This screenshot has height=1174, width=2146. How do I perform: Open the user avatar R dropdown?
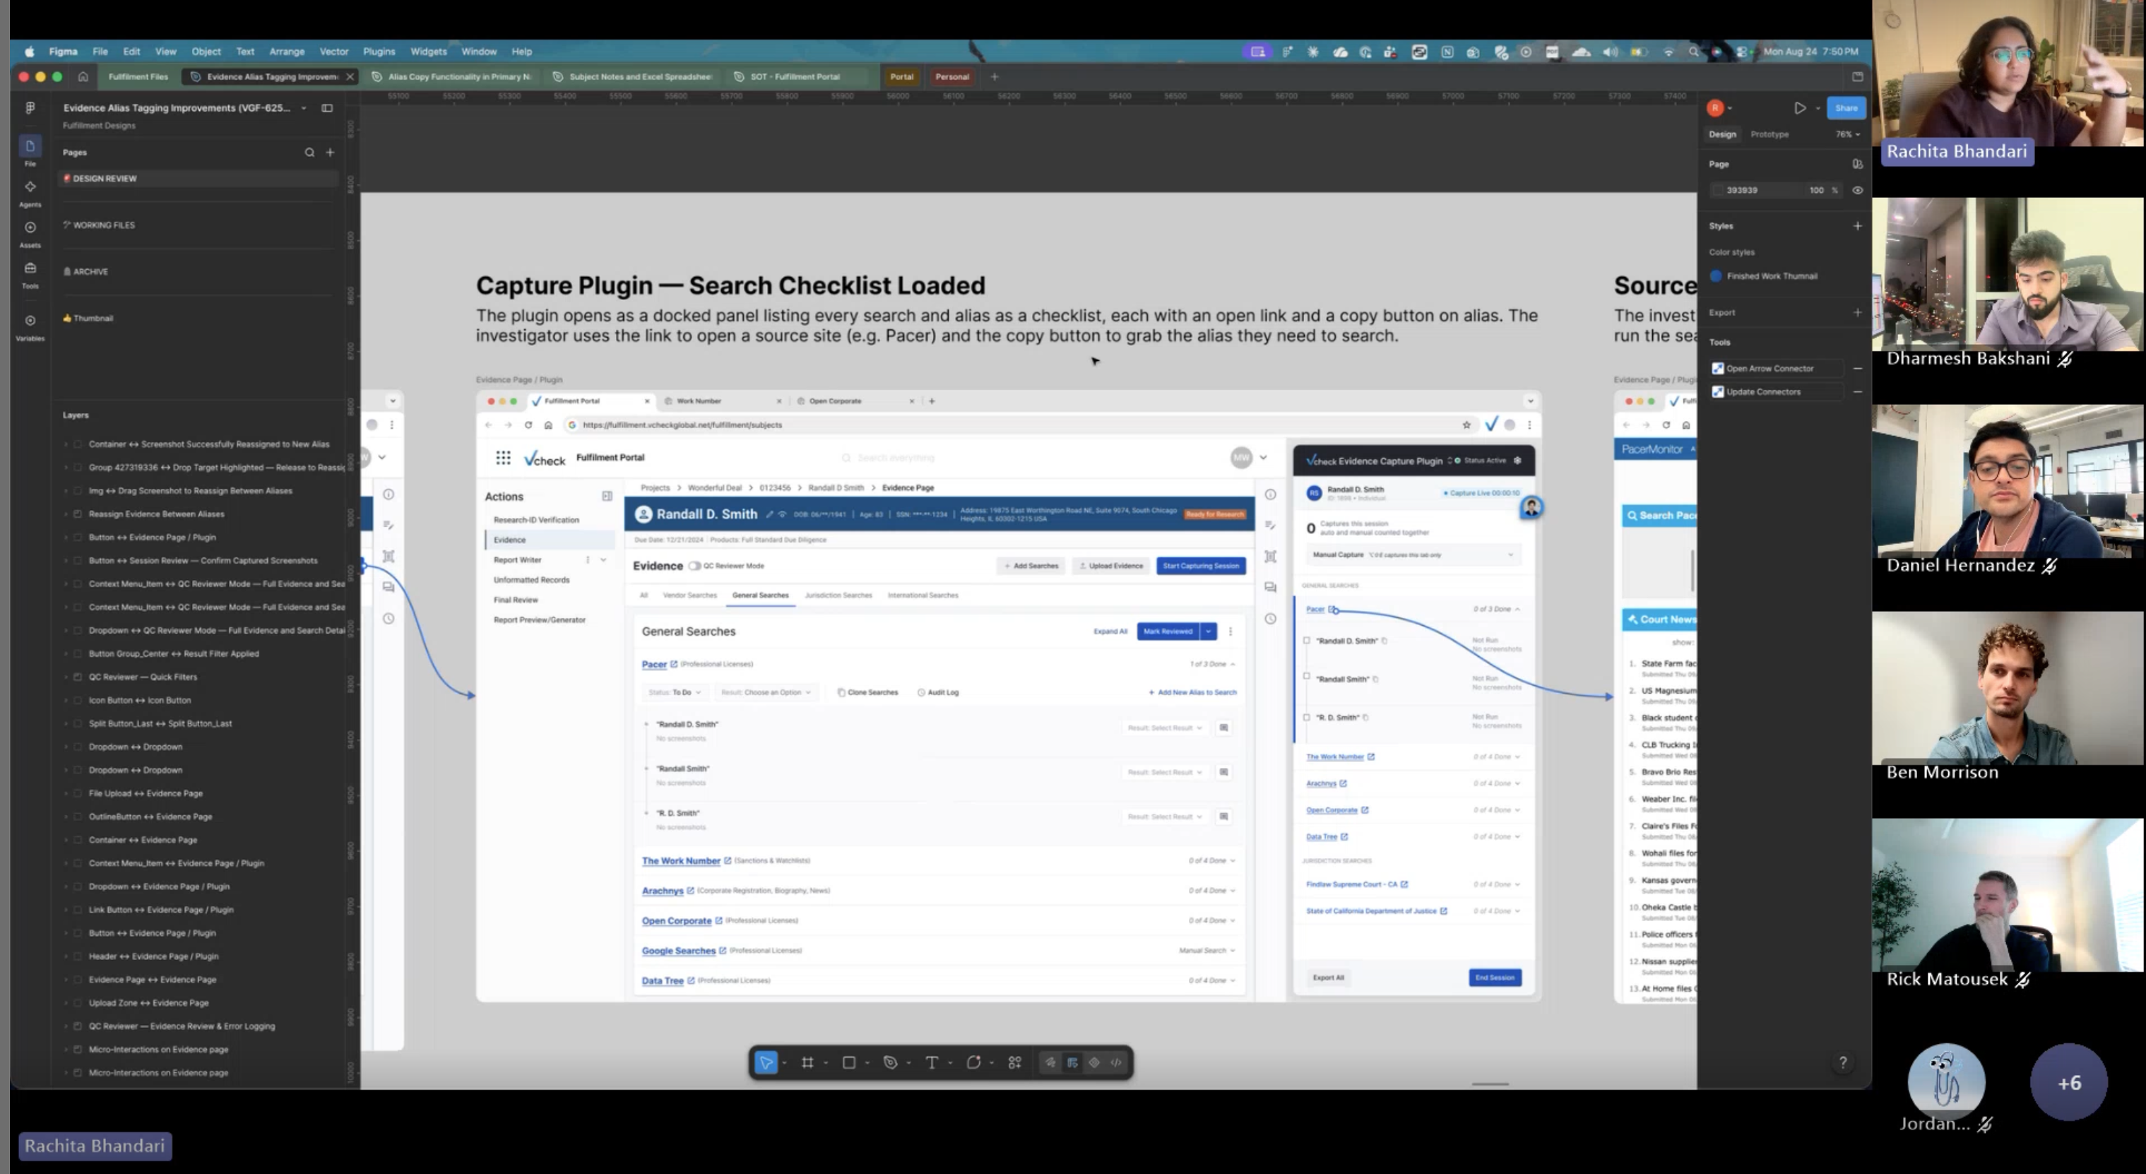1719,107
